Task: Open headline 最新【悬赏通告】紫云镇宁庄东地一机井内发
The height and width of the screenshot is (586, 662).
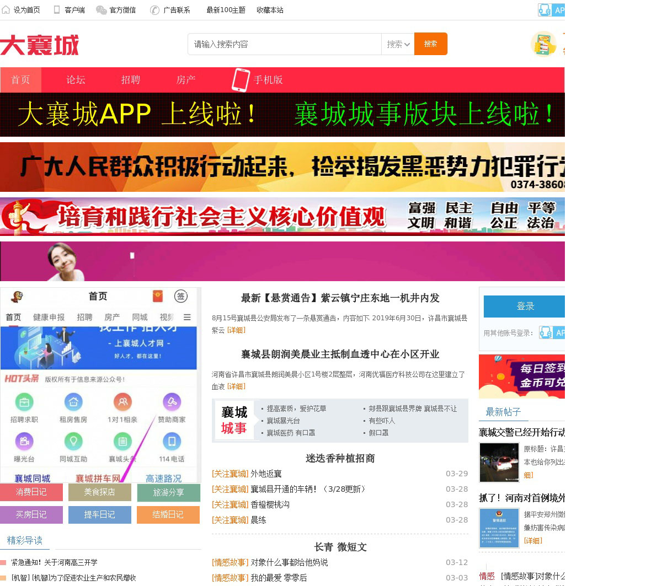Action: [340, 298]
